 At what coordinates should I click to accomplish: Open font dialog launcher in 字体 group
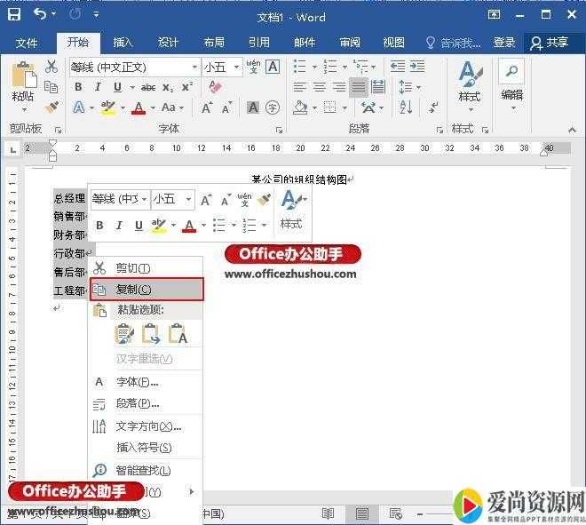tap(279, 130)
